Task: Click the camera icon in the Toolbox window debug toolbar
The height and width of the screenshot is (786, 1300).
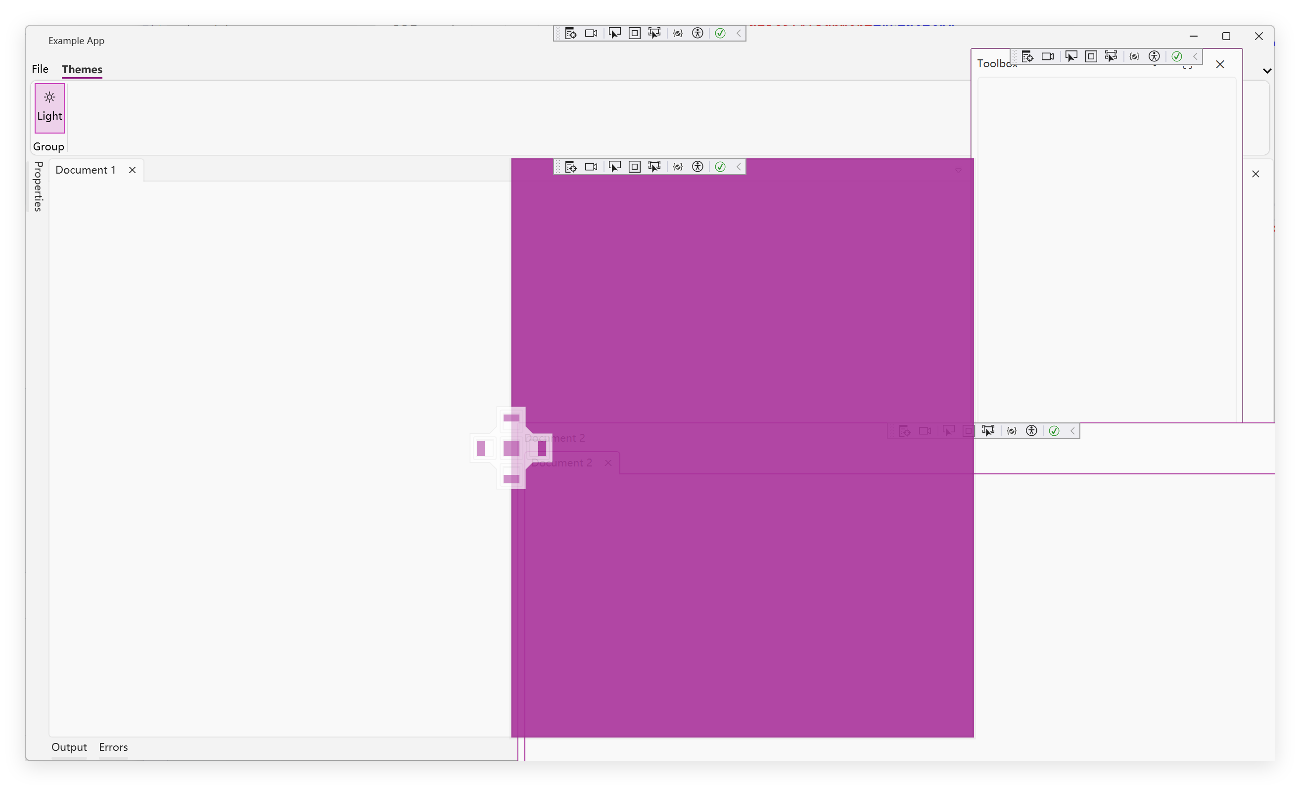Action: [x=1048, y=56]
